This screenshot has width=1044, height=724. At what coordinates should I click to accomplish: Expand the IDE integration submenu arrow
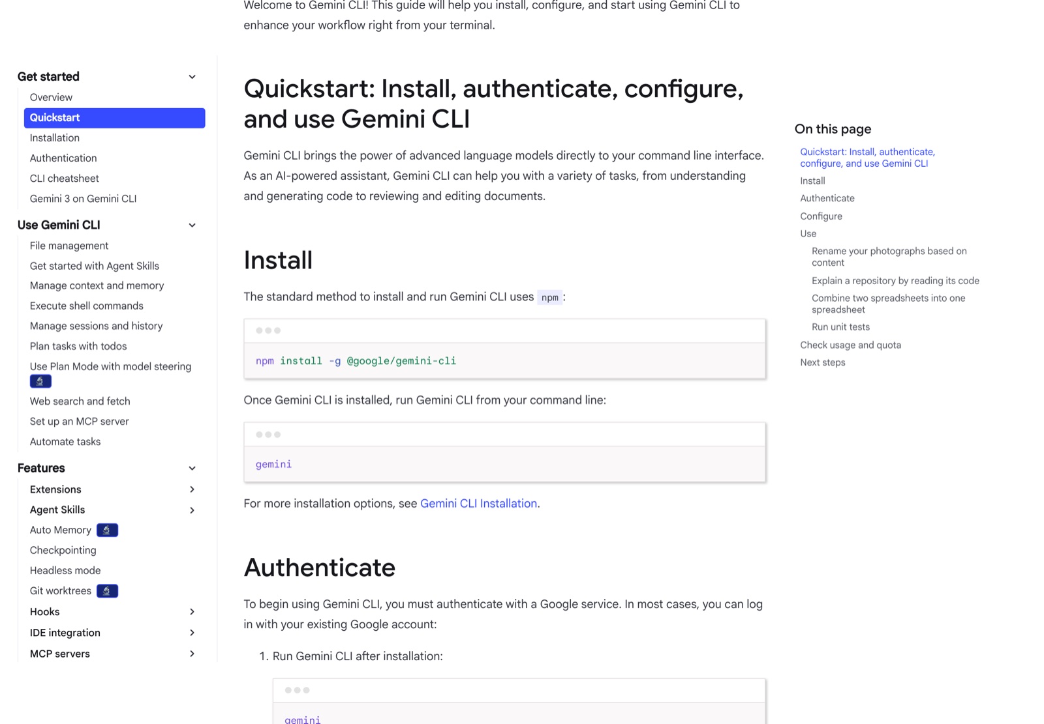[x=192, y=633]
